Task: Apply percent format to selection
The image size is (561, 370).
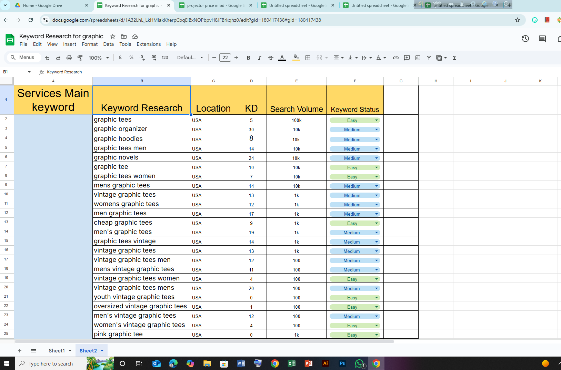Action: pyautogui.click(x=131, y=58)
